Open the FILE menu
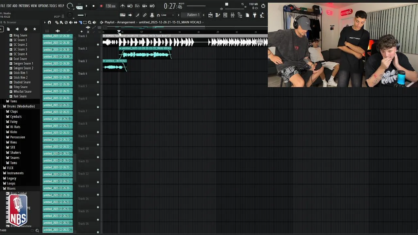 click(3, 6)
